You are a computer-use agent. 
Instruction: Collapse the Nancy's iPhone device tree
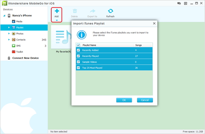pos(4,16)
